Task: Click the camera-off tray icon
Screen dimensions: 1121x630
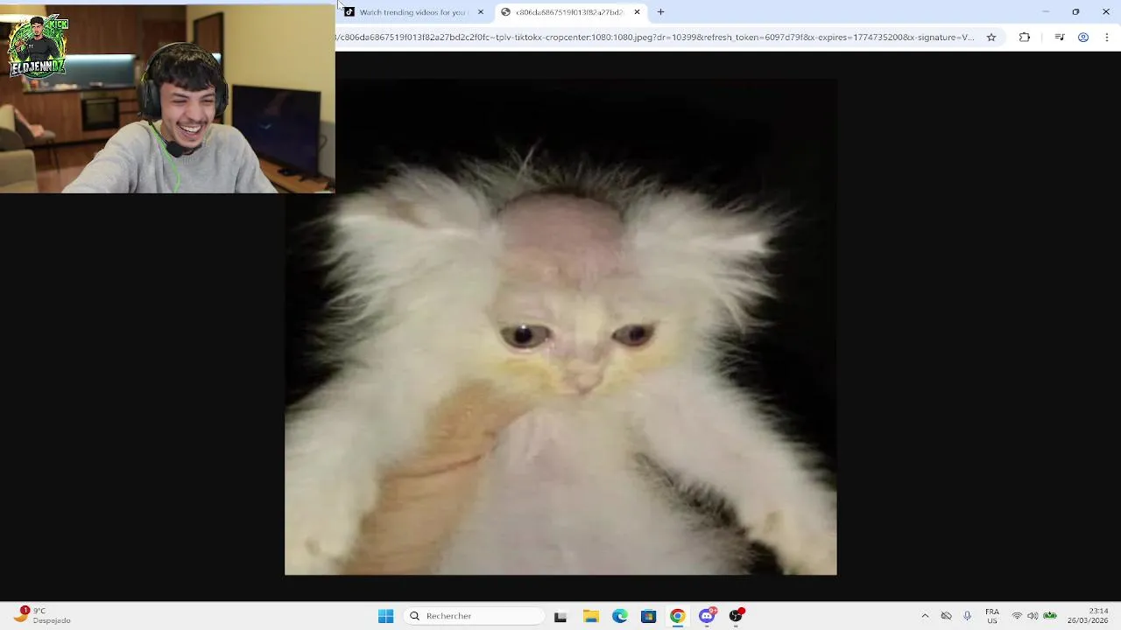Action: coord(946,616)
